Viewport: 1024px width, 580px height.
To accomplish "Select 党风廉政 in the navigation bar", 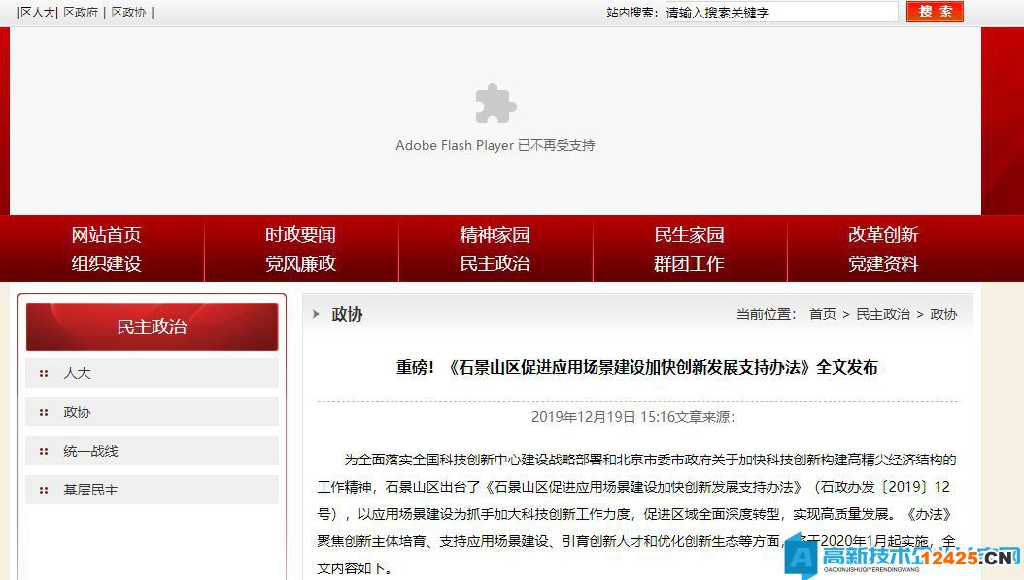I will pos(300,264).
